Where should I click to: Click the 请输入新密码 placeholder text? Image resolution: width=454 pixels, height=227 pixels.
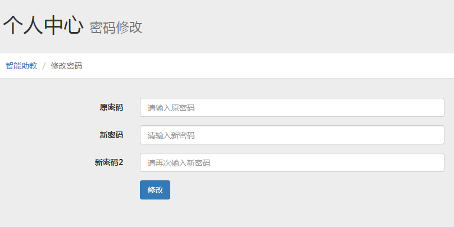pyautogui.click(x=171, y=135)
